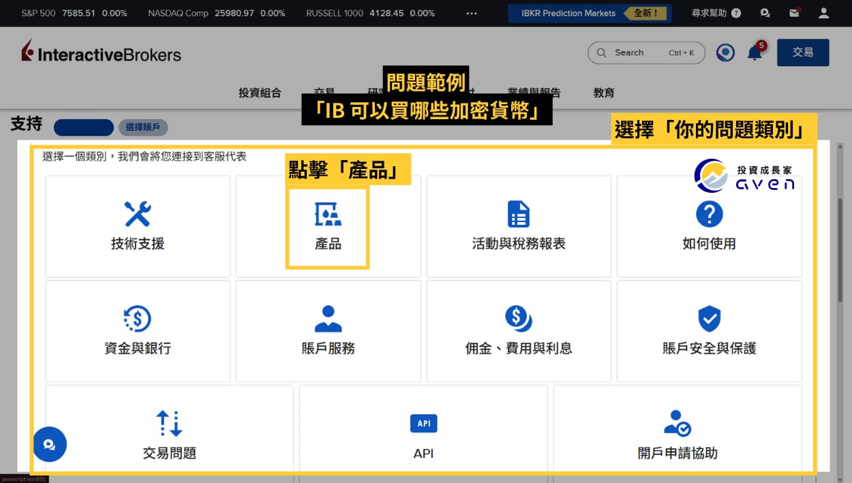Image resolution: width=852 pixels, height=483 pixels.
Task: Open the 資金與銀行 dollar refresh icon
Action: (138, 318)
